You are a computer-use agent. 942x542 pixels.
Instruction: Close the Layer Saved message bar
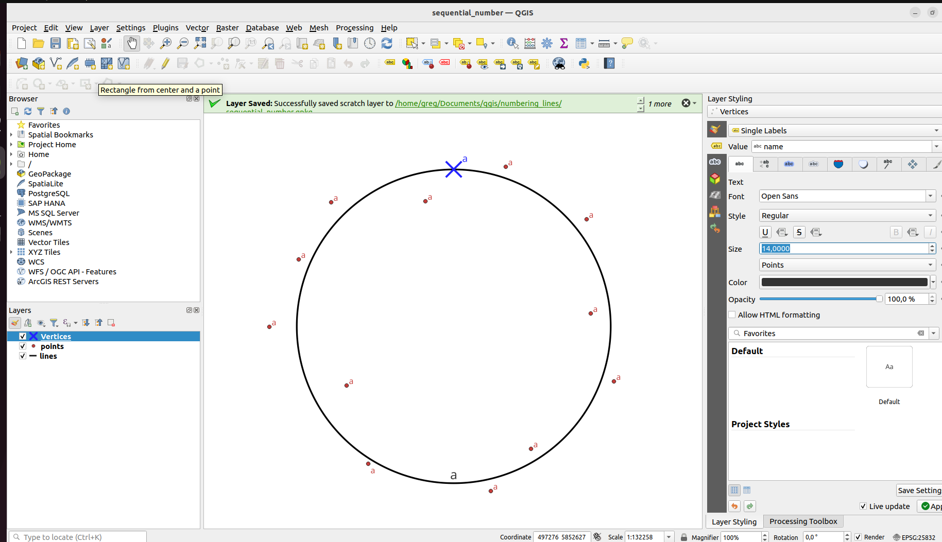point(686,103)
